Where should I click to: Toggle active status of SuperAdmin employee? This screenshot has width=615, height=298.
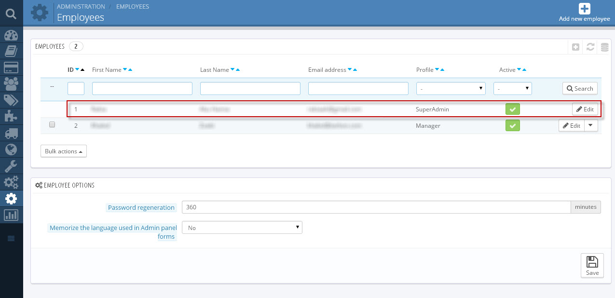tap(513, 109)
